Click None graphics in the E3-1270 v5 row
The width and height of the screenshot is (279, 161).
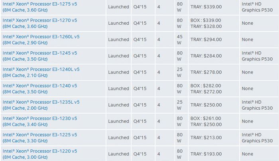coord(248,23)
